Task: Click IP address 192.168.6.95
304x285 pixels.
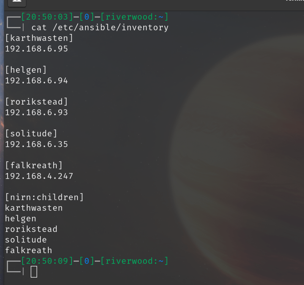Action: pyautogui.click(x=37, y=49)
